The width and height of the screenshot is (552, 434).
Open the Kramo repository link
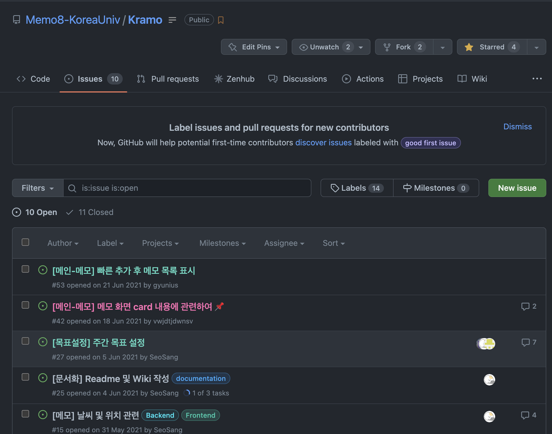click(x=145, y=20)
